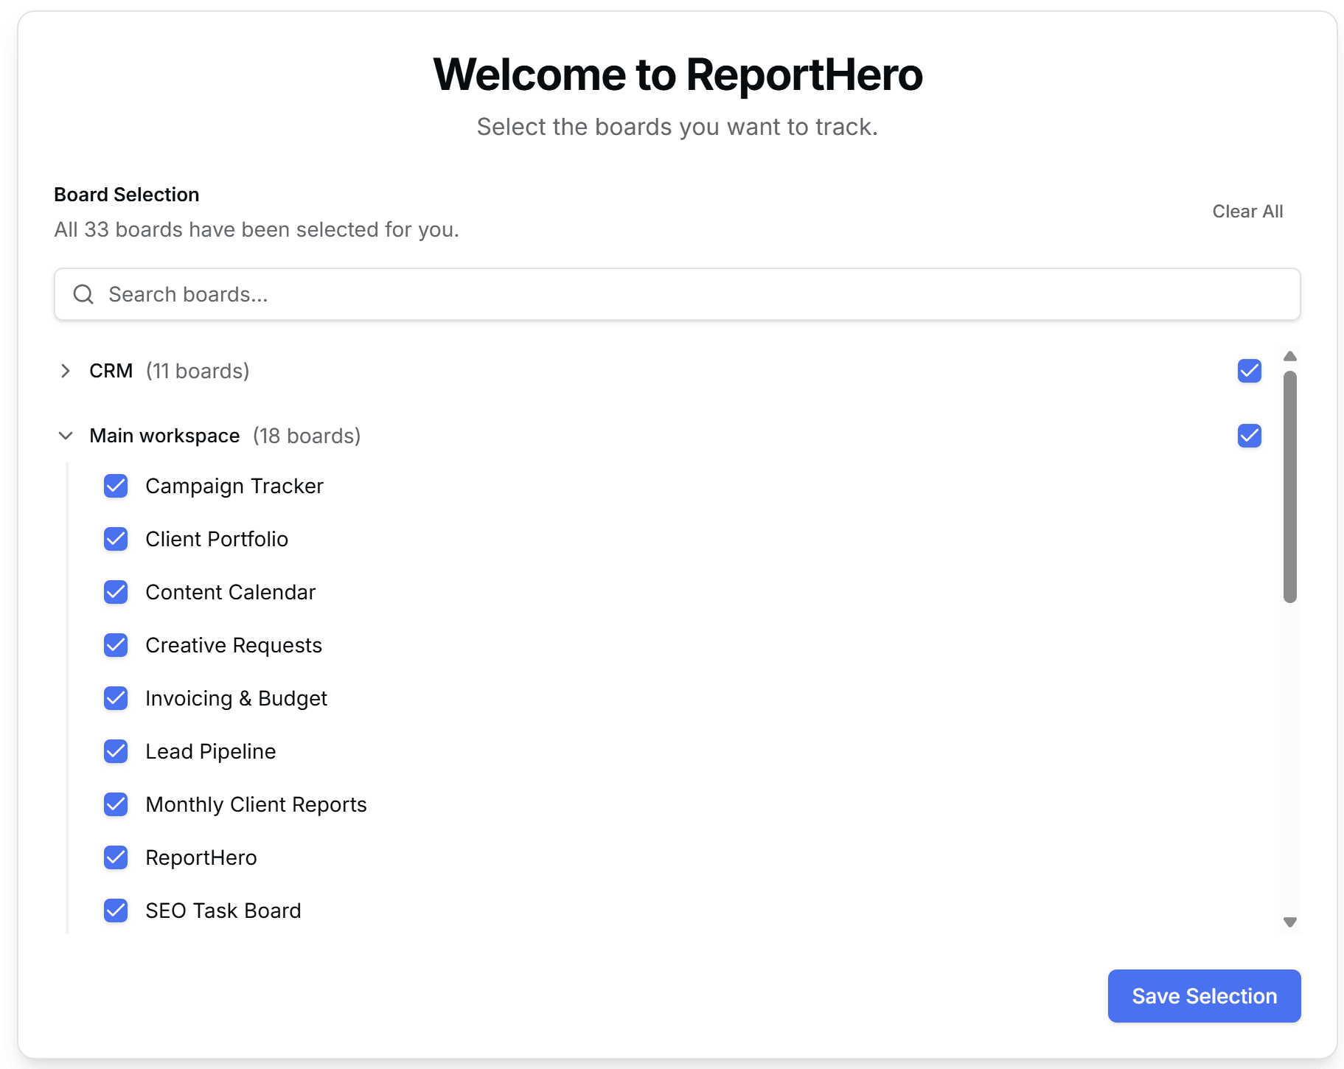The width and height of the screenshot is (1344, 1069).
Task: Toggle the Main workspace group checkbox
Action: [1248, 436]
